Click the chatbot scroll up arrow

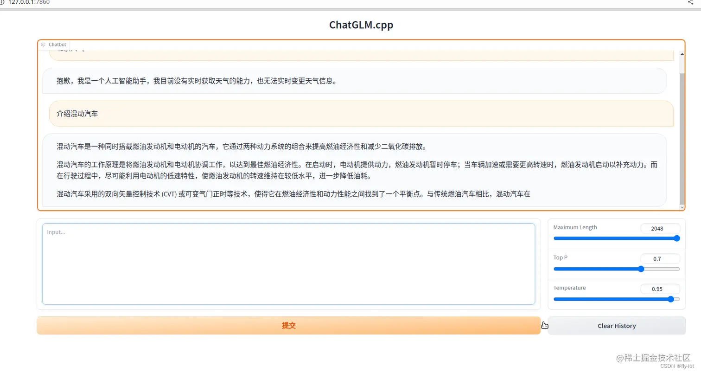[x=682, y=54]
